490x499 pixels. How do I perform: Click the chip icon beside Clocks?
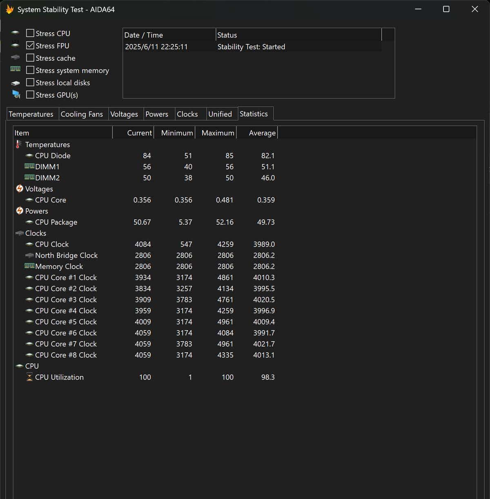point(20,233)
